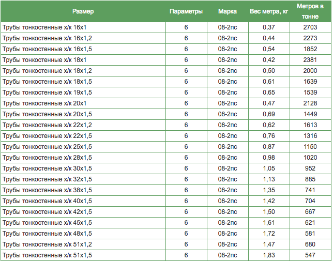Click weight value 0,87

click(x=269, y=146)
